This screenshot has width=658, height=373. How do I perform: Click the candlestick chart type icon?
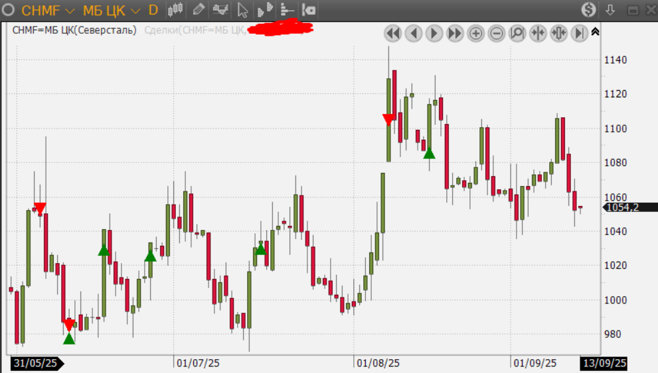pos(175,10)
